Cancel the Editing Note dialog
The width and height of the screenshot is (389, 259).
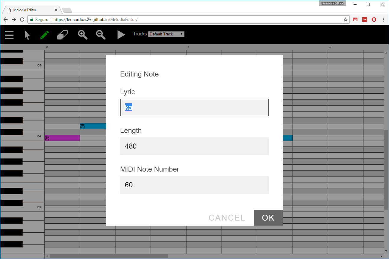[x=227, y=218]
